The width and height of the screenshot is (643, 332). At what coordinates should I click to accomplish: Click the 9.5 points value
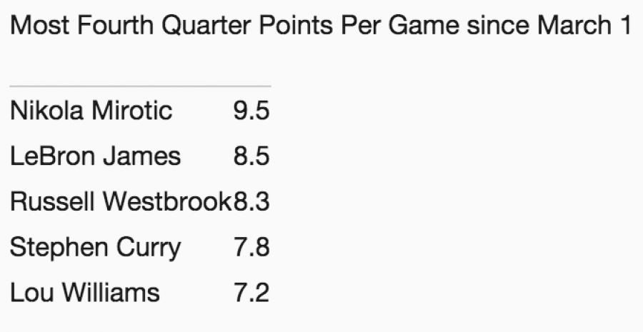click(x=251, y=111)
